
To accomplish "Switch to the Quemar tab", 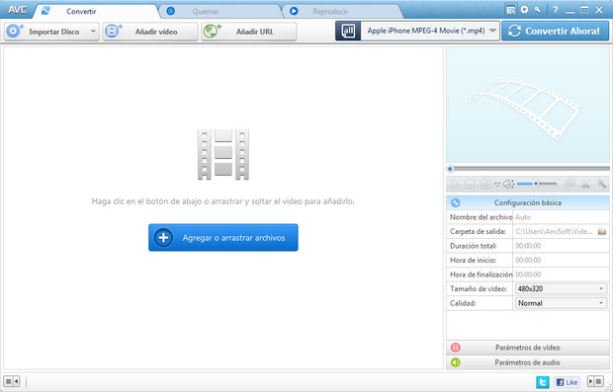I will [x=205, y=11].
